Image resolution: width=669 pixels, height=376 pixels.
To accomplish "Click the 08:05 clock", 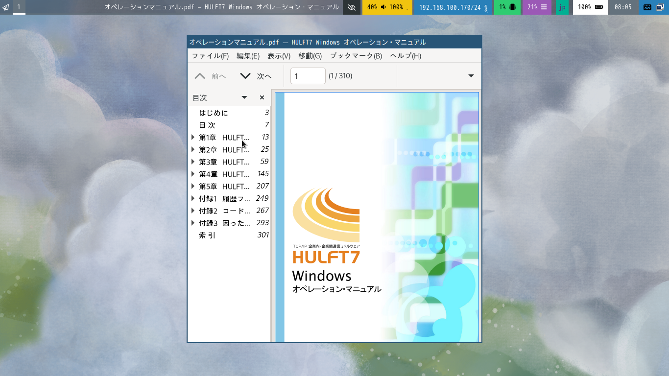I will coord(623,7).
